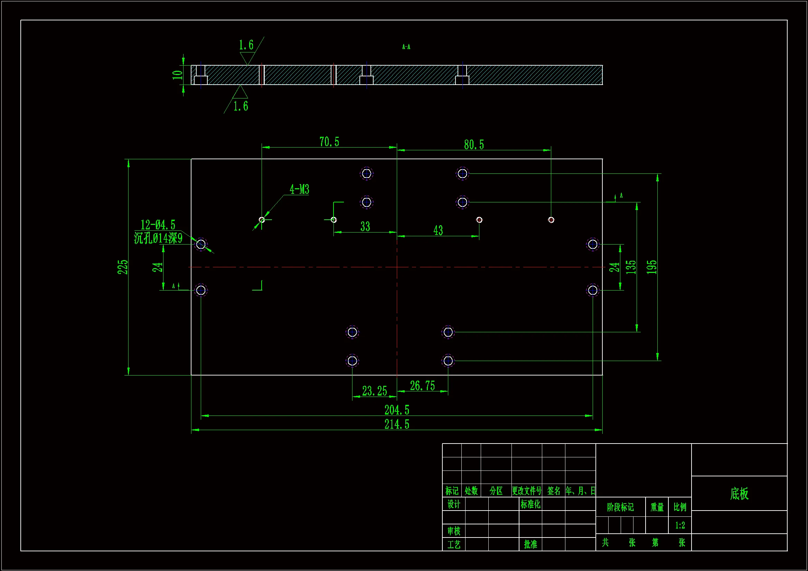Screen dimensions: 808x571
Task: Select the 80.5 dimension label
Action: (x=474, y=145)
